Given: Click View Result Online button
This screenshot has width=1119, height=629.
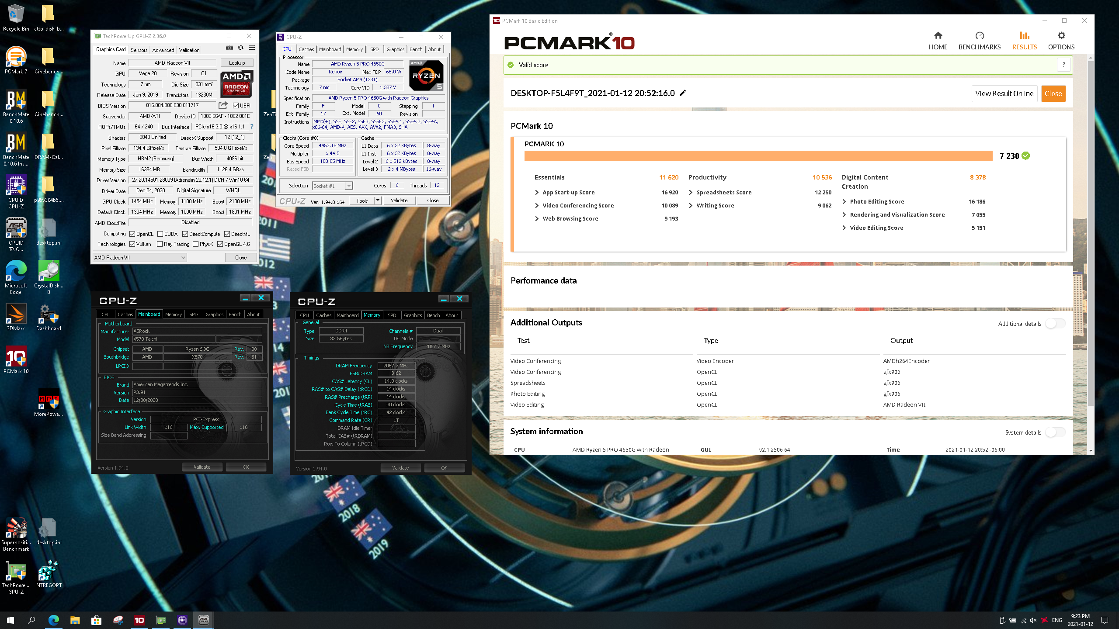Looking at the screenshot, I should [1004, 93].
